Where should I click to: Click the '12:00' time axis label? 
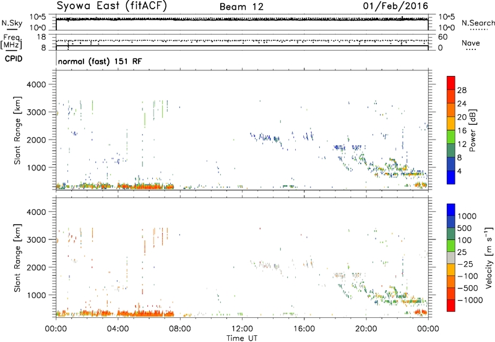tap(242, 329)
